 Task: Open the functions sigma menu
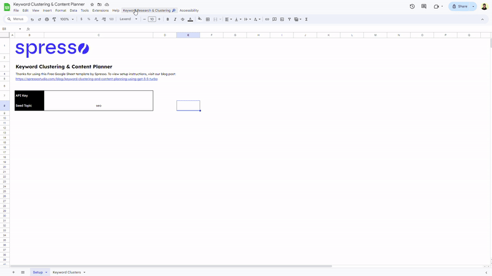point(306,20)
